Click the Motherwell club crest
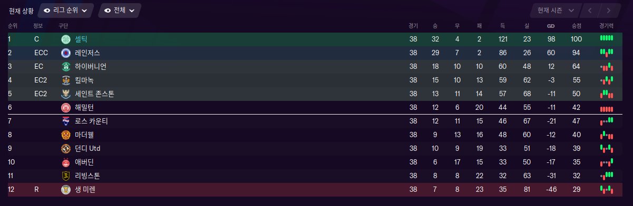Viewport: 633px width, 206px height. [65, 135]
